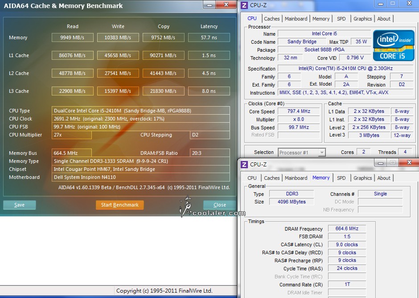Open Caches tab in lower CPU-Z window
The height and width of the screenshot is (298, 419).
(272, 178)
